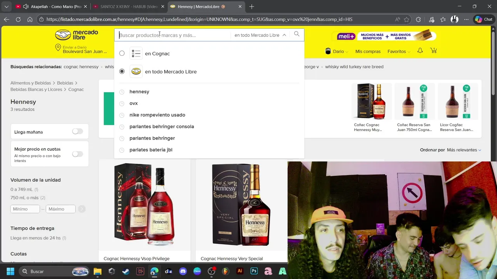Select 'parlantes behringer' suggestion
Image resolution: width=497 pixels, height=279 pixels.
coord(152,138)
